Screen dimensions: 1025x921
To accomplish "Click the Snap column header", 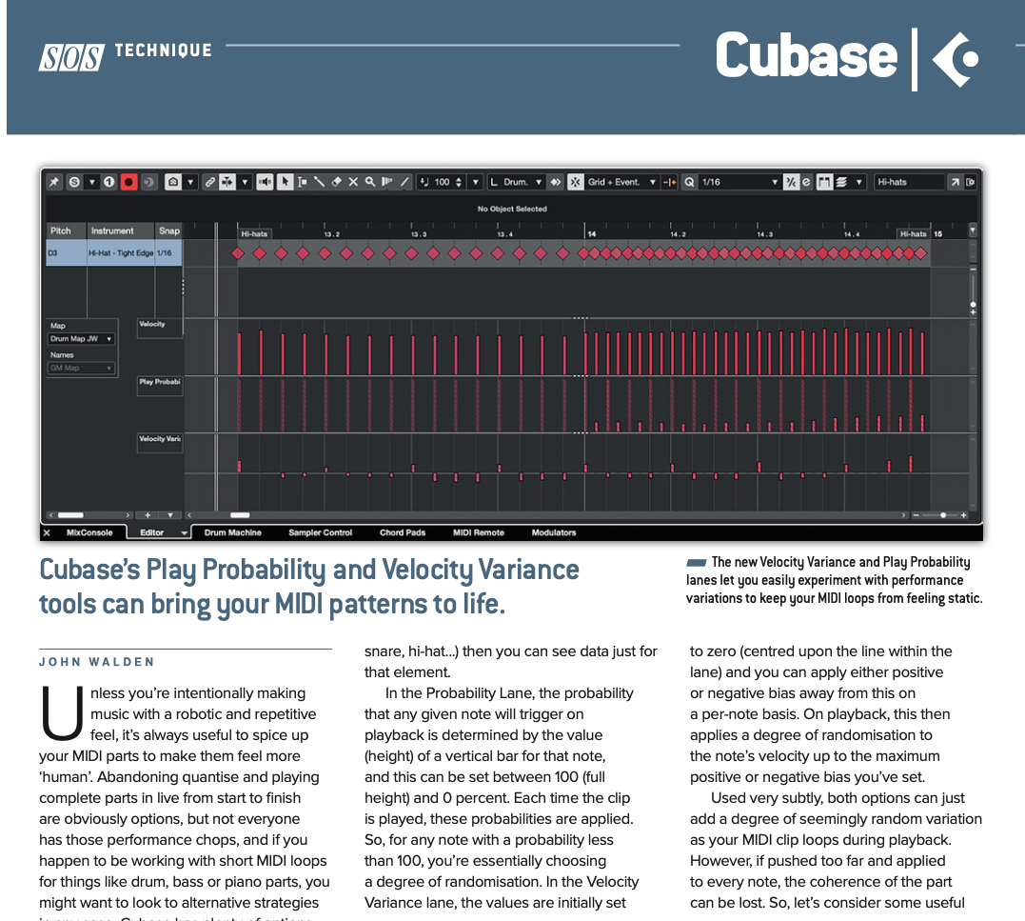I will [168, 230].
